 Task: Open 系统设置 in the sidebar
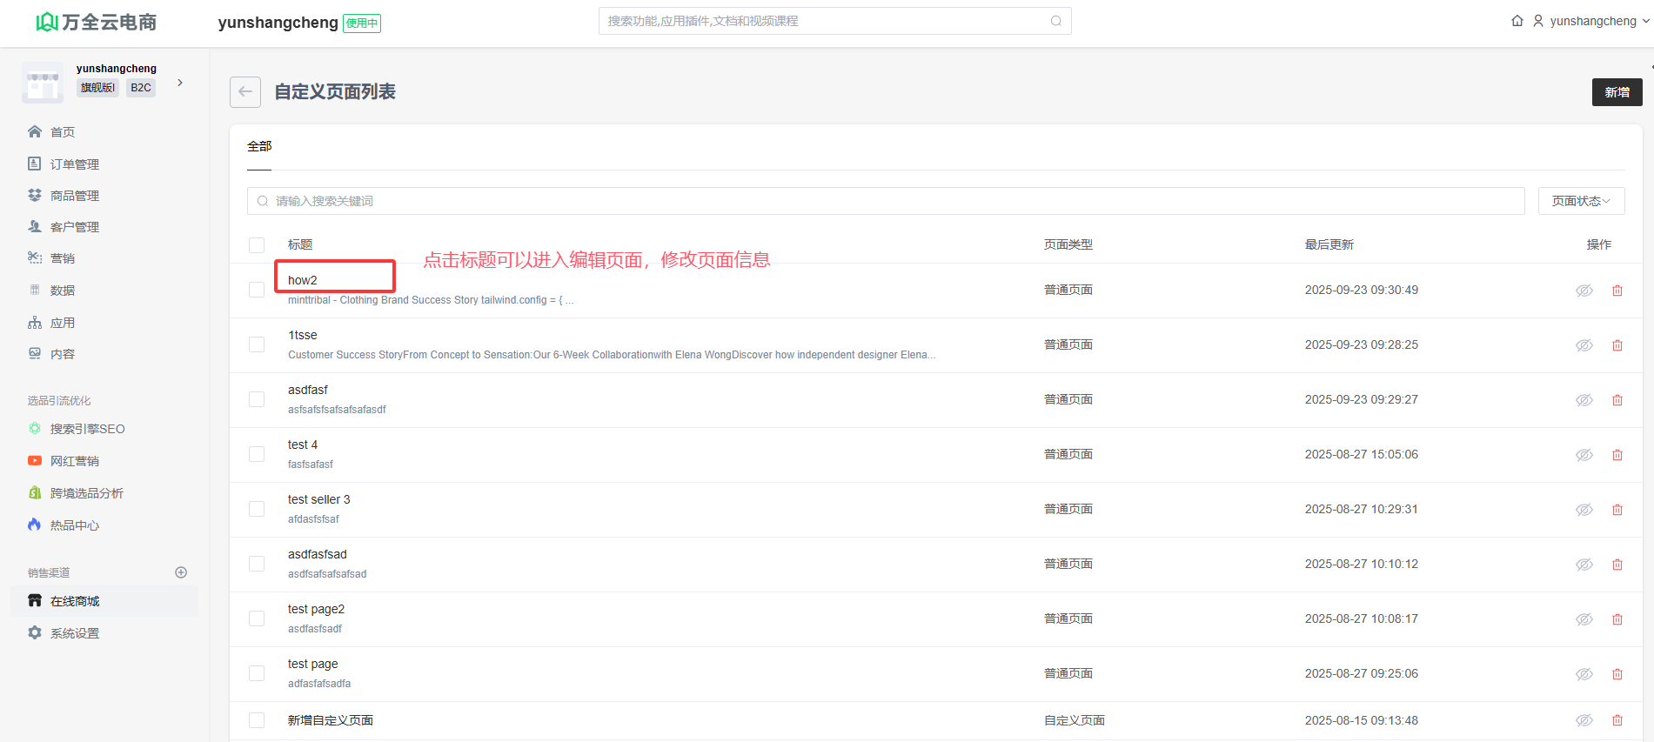point(74,633)
